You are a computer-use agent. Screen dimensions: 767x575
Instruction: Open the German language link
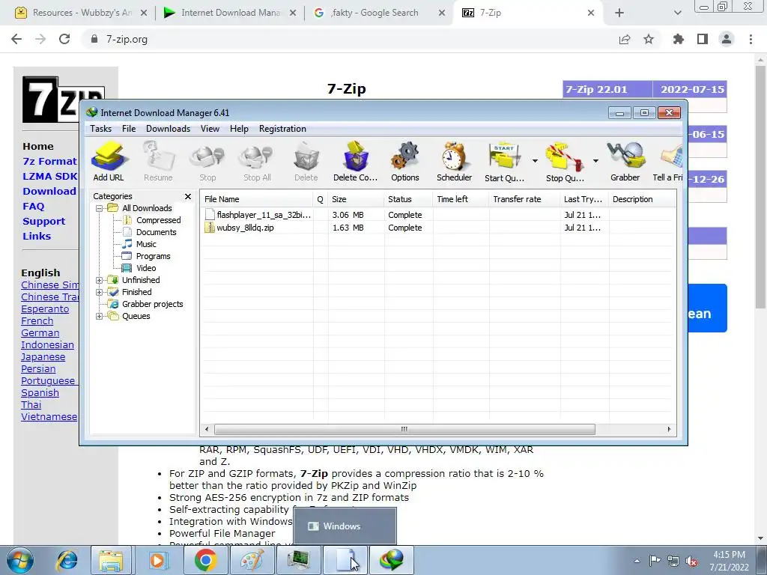[x=40, y=333]
